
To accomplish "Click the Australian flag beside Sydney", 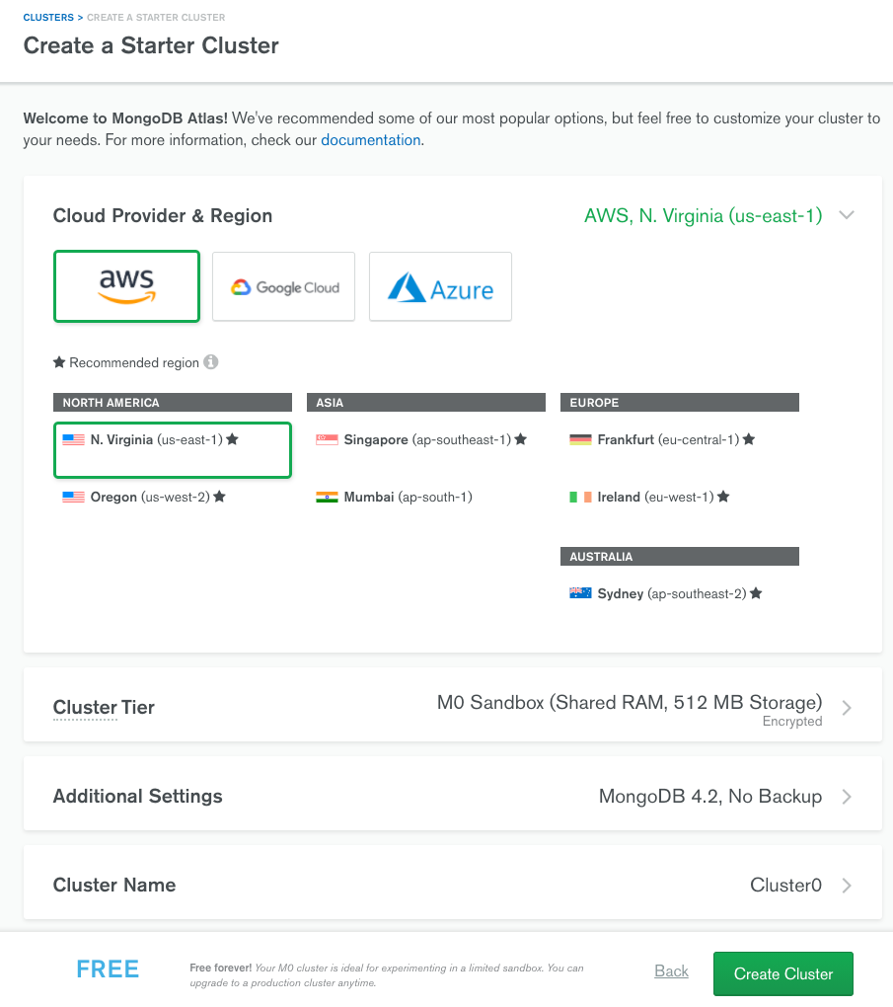I will 580,593.
